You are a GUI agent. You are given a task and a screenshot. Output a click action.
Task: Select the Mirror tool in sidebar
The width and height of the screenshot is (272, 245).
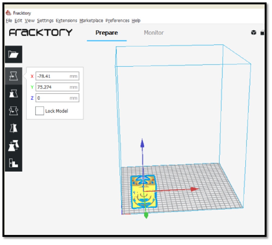point(14,128)
